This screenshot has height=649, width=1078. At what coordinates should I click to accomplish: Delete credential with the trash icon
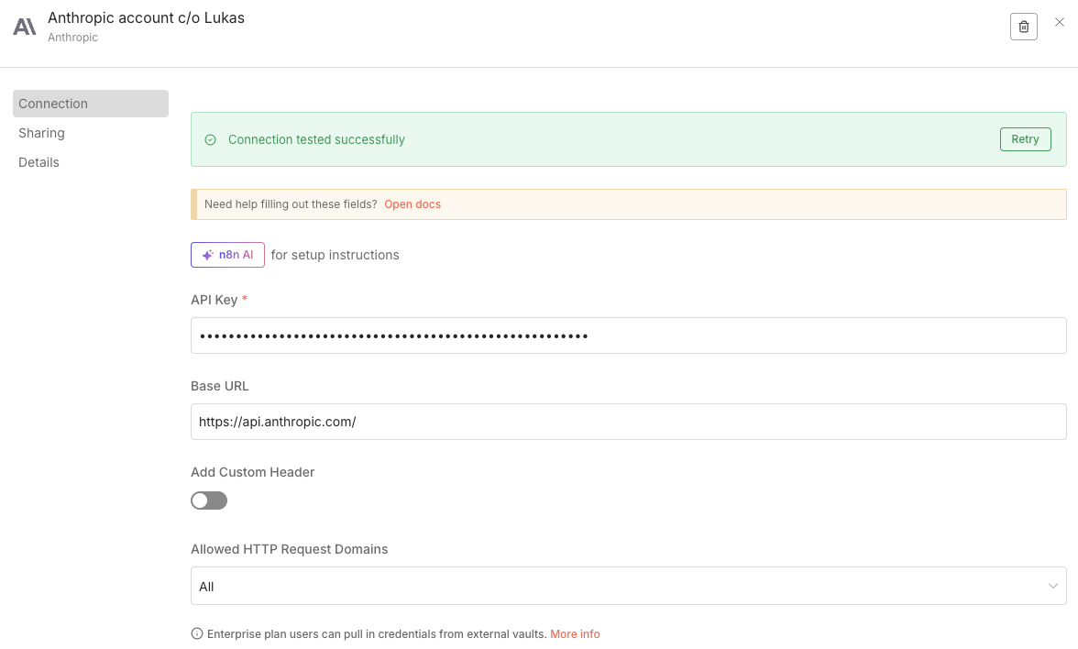click(x=1024, y=27)
